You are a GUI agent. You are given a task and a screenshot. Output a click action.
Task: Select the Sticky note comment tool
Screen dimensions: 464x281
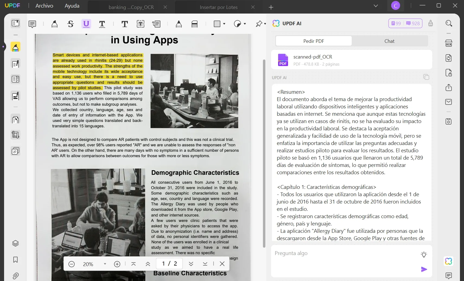tap(32, 24)
